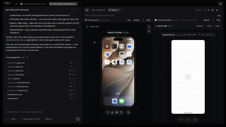Open the Files app on the iOS simulator
This screenshot has width=226, height=127.
pos(129,46)
